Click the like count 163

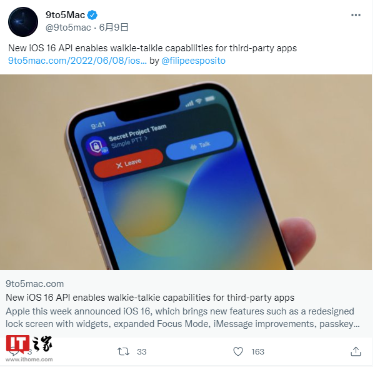[x=257, y=352]
